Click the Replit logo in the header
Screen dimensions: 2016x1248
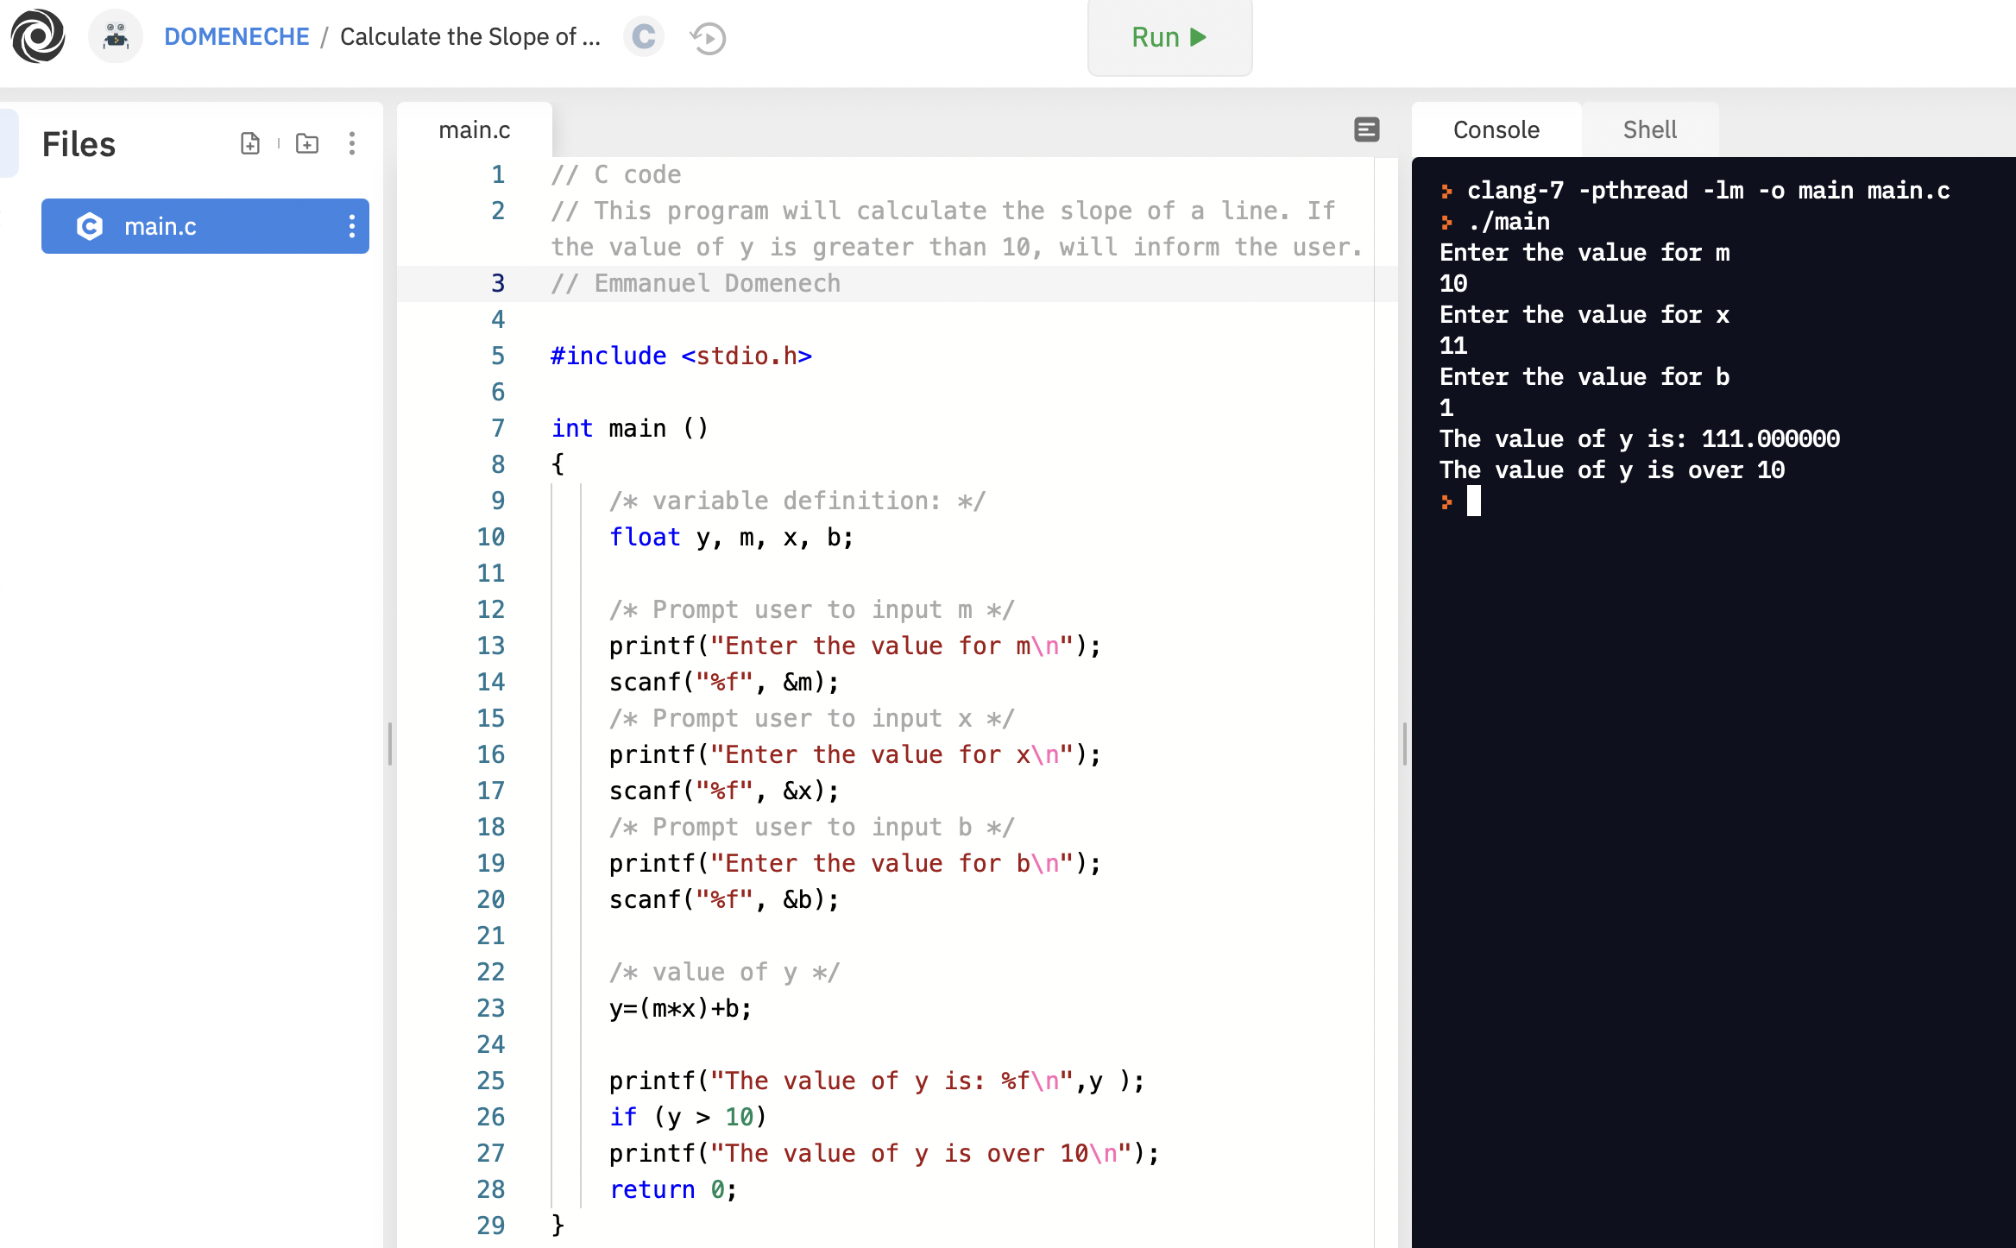38,36
